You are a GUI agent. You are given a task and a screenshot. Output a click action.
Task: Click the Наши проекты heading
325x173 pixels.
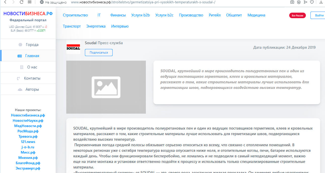(28, 110)
